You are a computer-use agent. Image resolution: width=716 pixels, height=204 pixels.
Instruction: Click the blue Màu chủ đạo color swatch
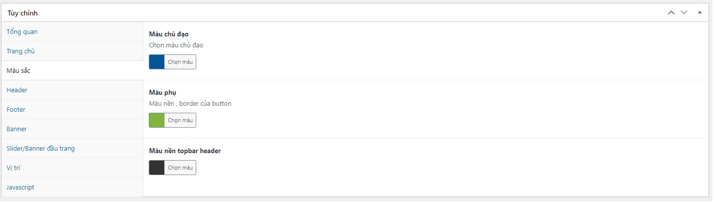tap(157, 62)
